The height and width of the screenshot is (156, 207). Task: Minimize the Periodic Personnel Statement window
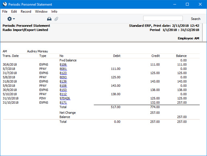175,4
